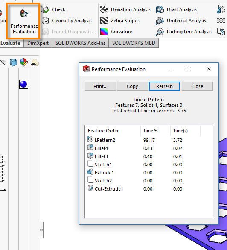Toggle the hide/show items eye icon
This screenshot has height=250, width=227.
point(35,63)
